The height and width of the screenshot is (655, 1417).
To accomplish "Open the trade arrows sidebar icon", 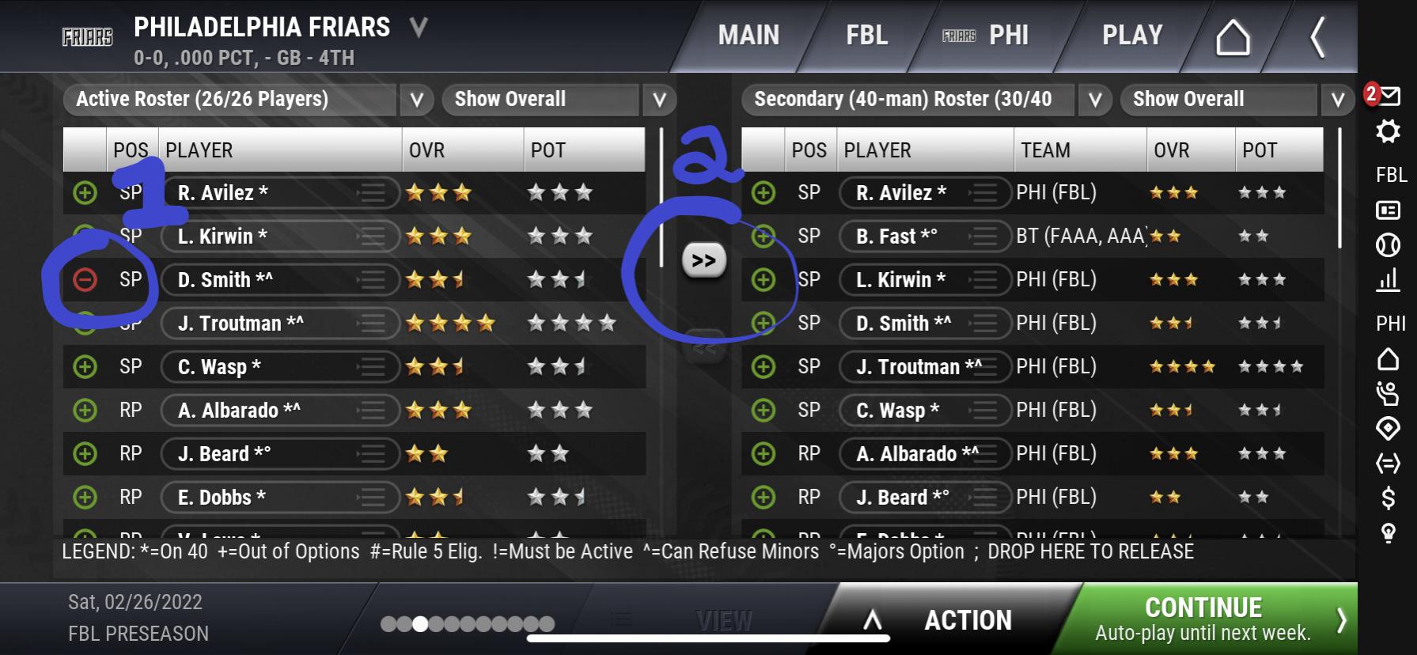I will (x=1388, y=463).
